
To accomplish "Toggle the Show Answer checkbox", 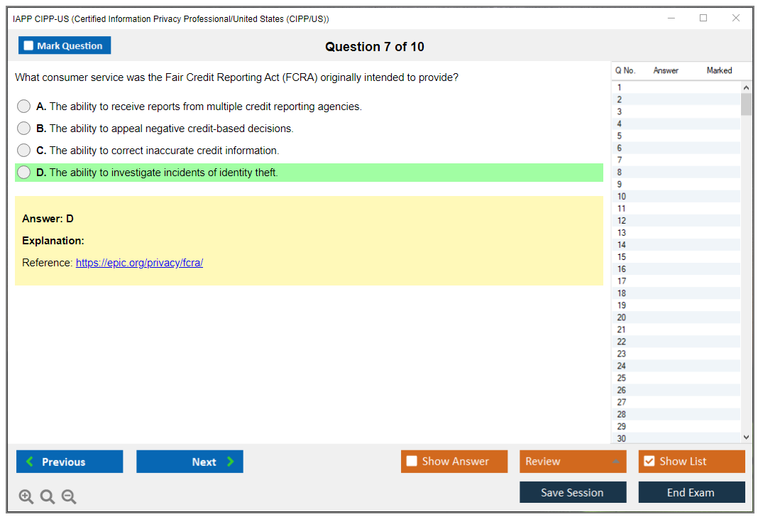I will click(412, 462).
